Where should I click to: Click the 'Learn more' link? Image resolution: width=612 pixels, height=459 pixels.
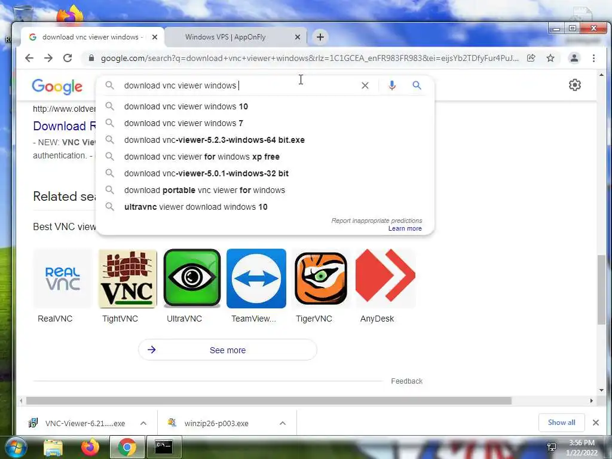pyautogui.click(x=405, y=229)
